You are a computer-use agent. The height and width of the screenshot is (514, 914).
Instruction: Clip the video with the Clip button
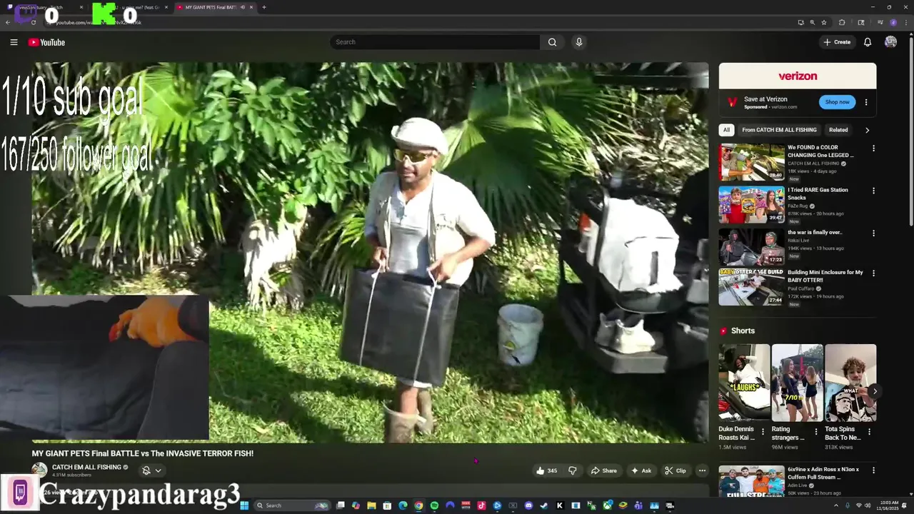[675, 470]
